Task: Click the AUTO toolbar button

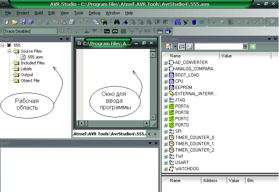Action: (147, 31)
